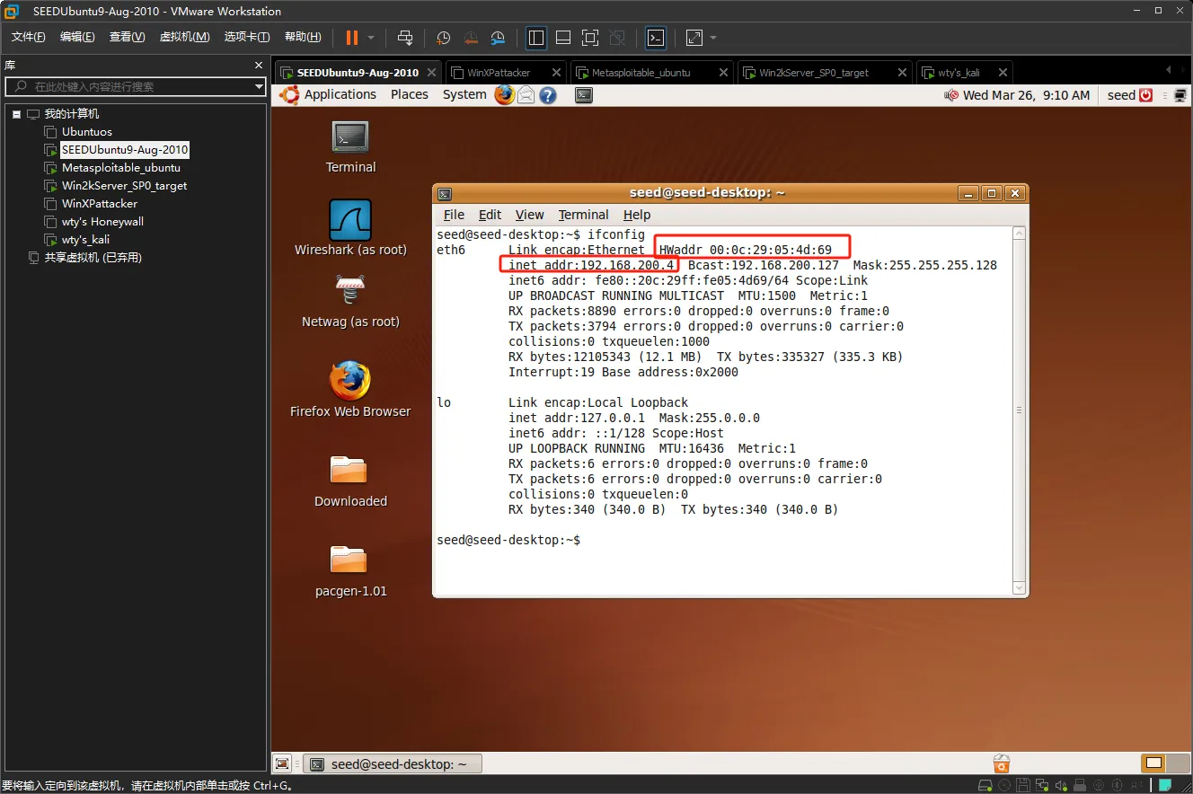The image size is (1193, 794).
Task: Click the disabled unity mode icon
Action: [x=617, y=38]
